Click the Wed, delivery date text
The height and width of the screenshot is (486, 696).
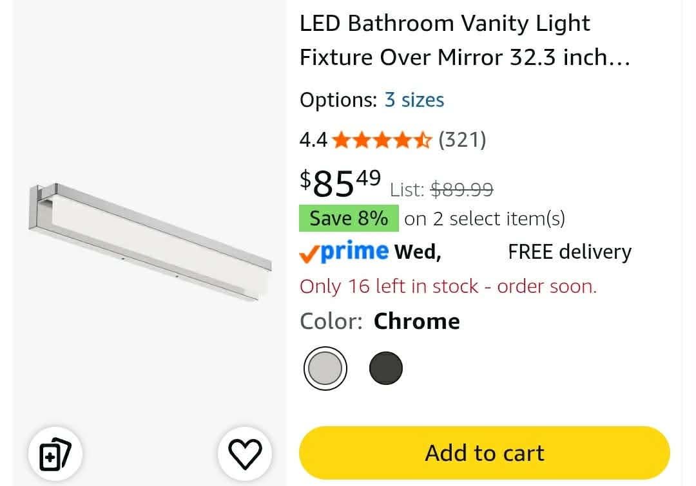tap(418, 252)
